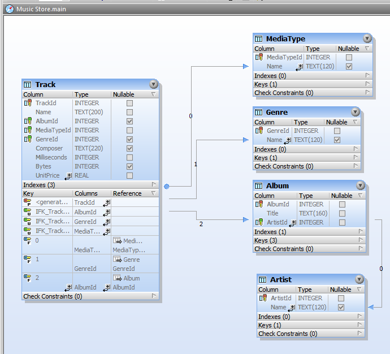Expand Check Constraints (0) in Genre table
This screenshot has width=390, height=354.
356,166
